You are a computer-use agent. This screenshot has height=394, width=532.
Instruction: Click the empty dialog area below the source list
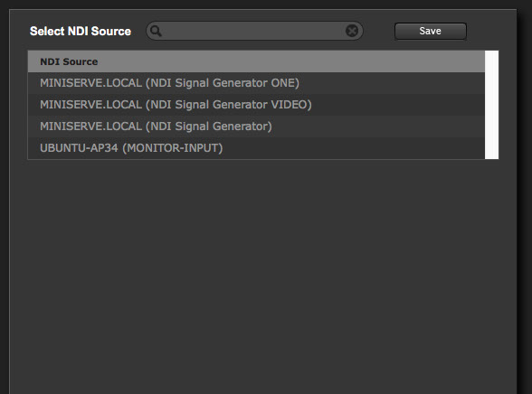(x=263, y=277)
